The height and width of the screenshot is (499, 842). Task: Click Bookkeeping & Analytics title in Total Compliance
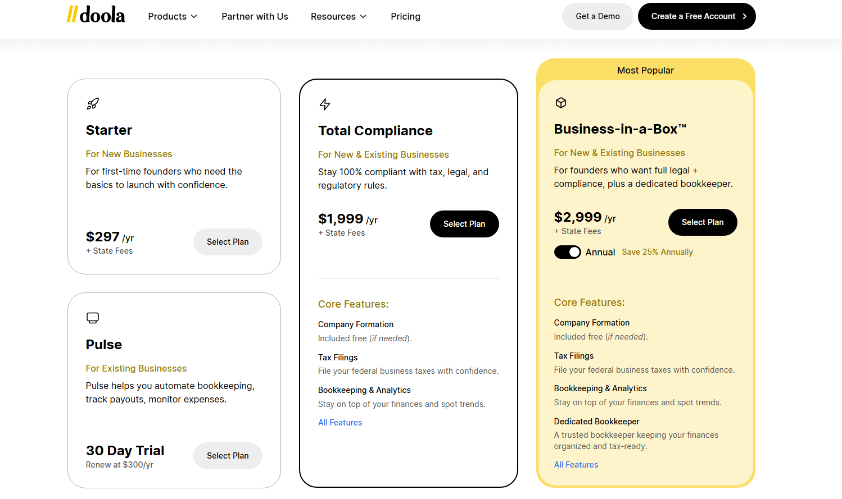[x=364, y=390]
